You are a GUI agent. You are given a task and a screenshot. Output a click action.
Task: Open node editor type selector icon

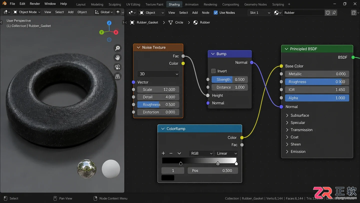click(131, 13)
